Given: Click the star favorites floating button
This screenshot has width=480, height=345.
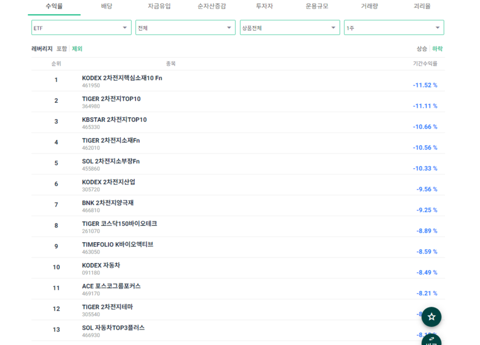Looking at the screenshot, I should pos(431,317).
